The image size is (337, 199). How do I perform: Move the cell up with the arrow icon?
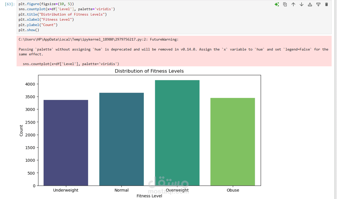point(293,4)
